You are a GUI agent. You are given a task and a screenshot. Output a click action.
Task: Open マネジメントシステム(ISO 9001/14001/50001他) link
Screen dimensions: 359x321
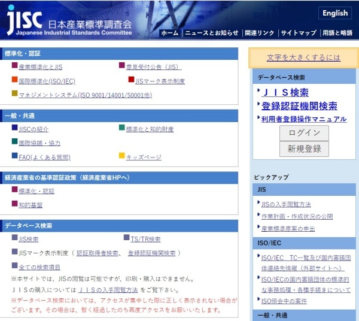85,95
